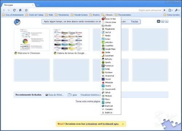Open the Github bookmark entry
The image size is (182, 131).
pyautogui.click(x=106, y=93)
